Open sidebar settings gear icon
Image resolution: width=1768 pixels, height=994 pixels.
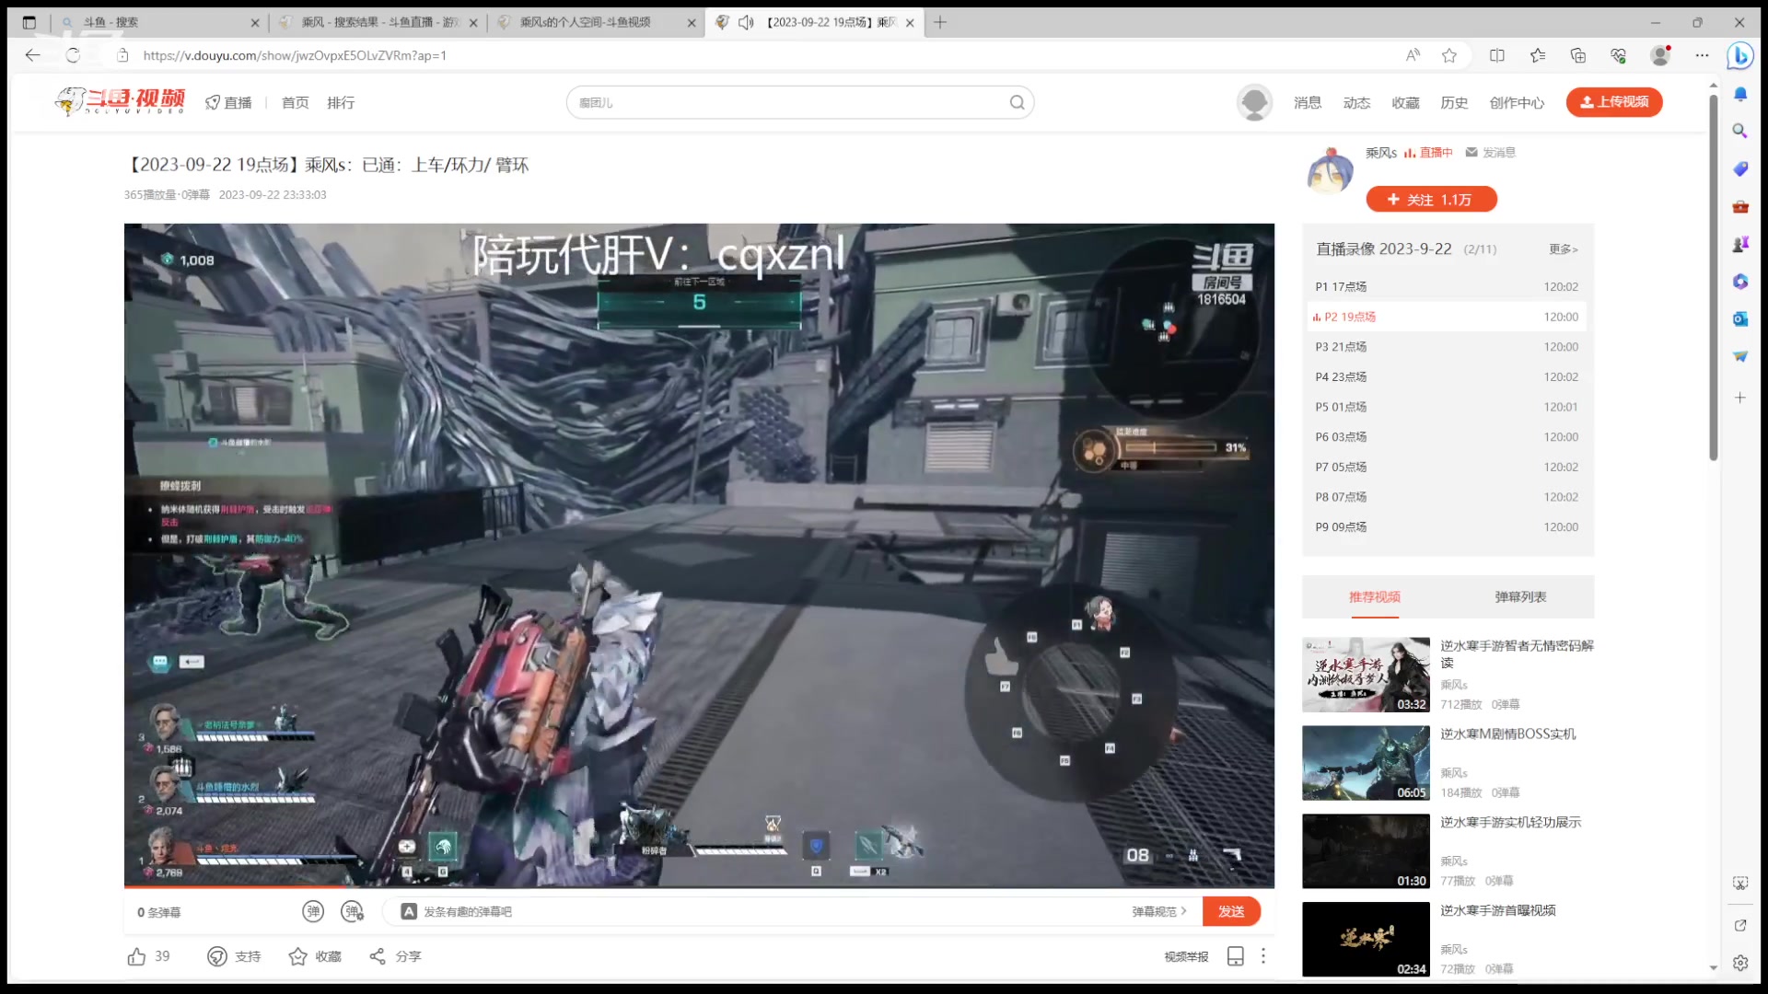pyautogui.click(x=1740, y=963)
